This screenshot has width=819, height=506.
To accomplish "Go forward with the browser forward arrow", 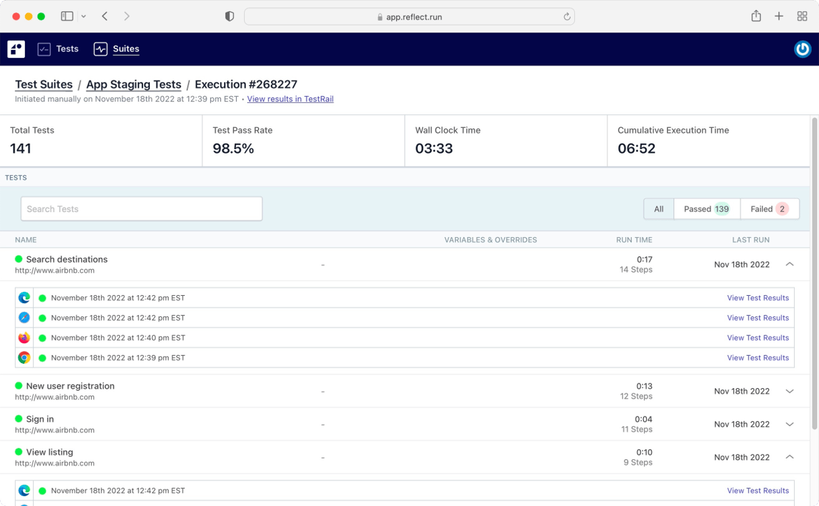I will point(127,16).
